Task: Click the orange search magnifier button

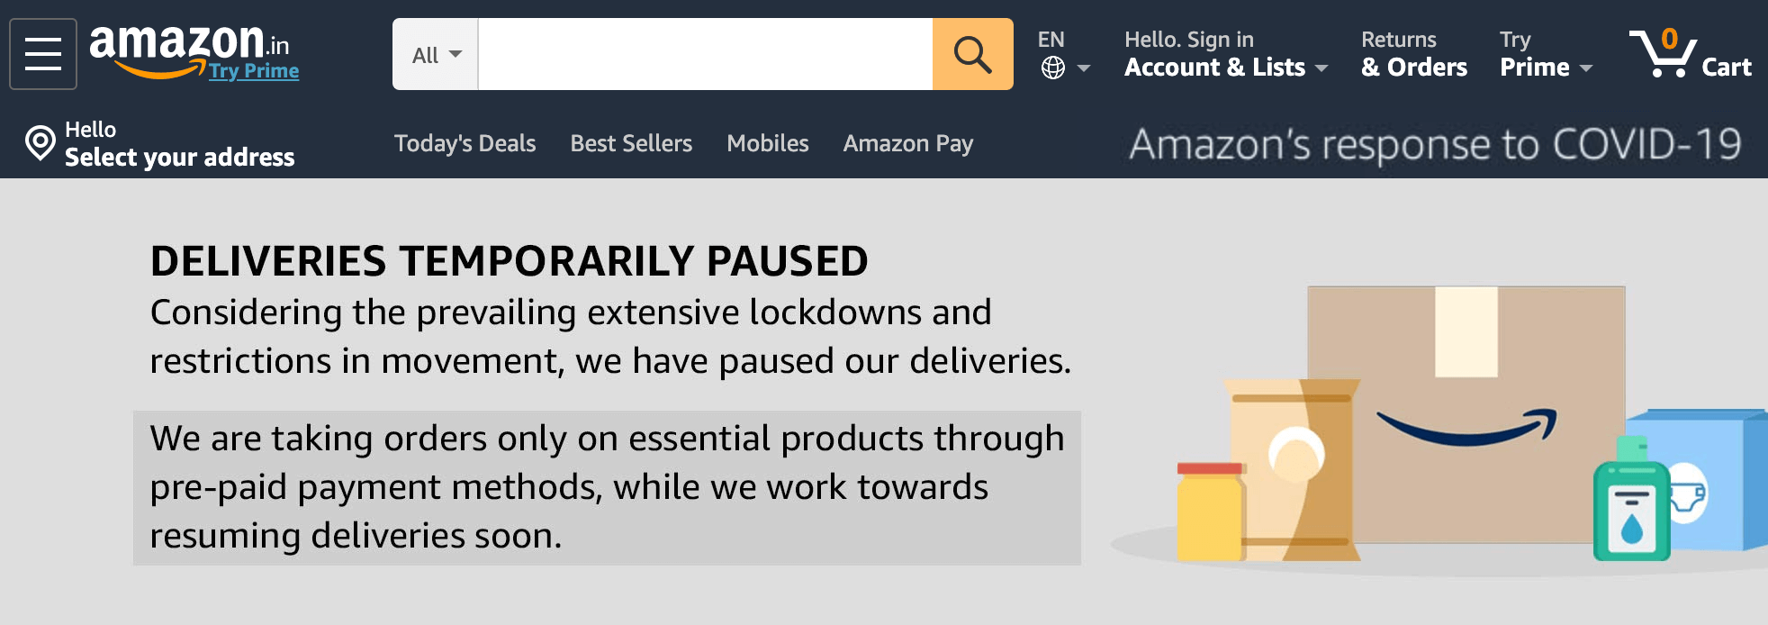Action: (x=972, y=54)
